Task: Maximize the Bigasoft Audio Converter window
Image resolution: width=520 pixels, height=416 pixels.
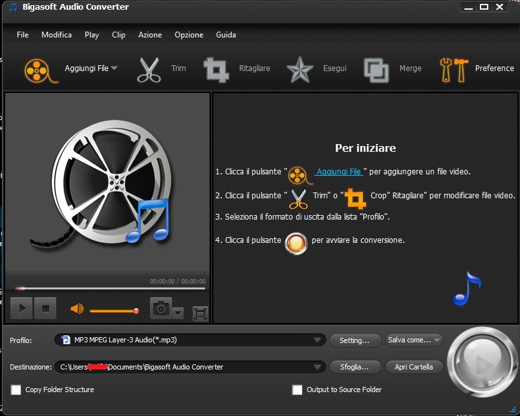Action: click(x=484, y=7)
